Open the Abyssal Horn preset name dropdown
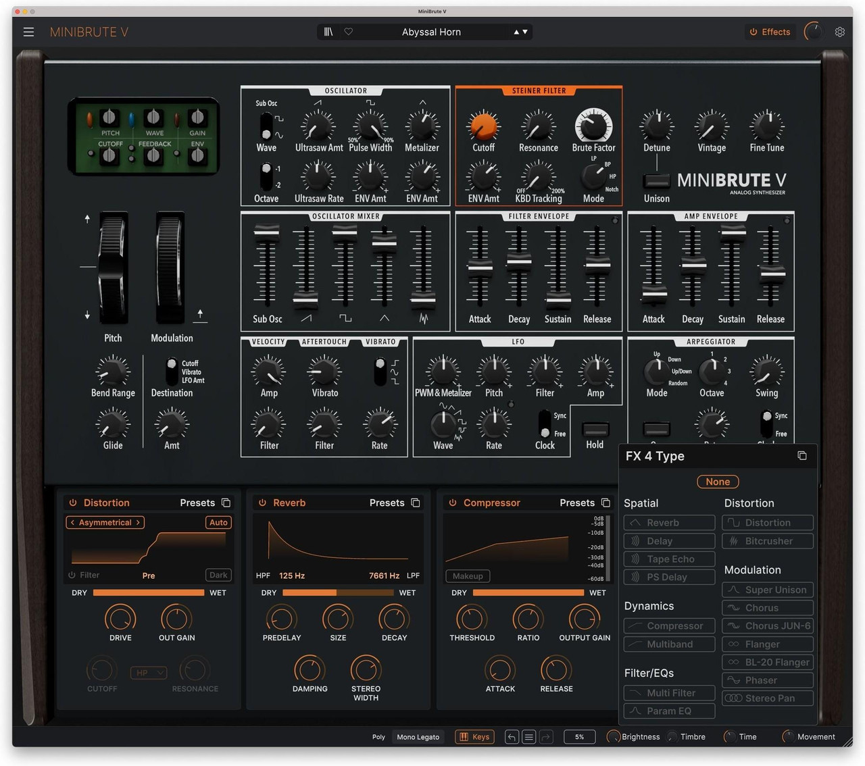 (431, 32)
